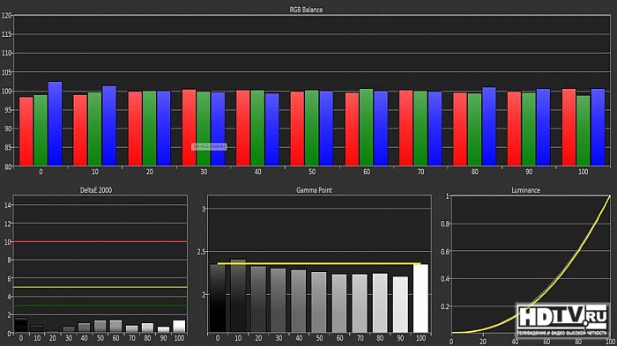Screen dimensions: 617x346
Task: Click the small tooltip over the 30 bars
Action: click(209, 147)
